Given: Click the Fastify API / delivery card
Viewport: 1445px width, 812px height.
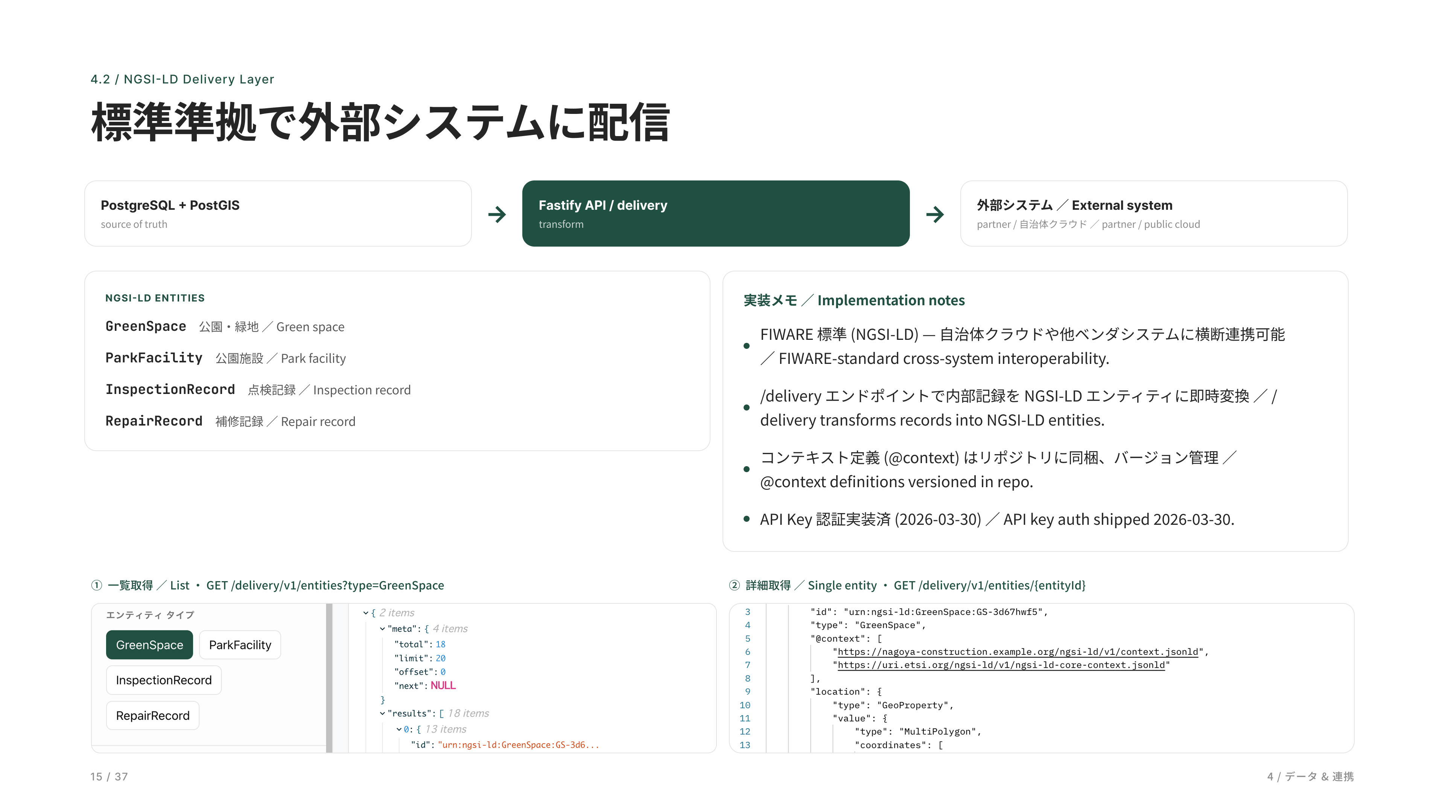Looking at the screenshot, I should pos(716,214).
